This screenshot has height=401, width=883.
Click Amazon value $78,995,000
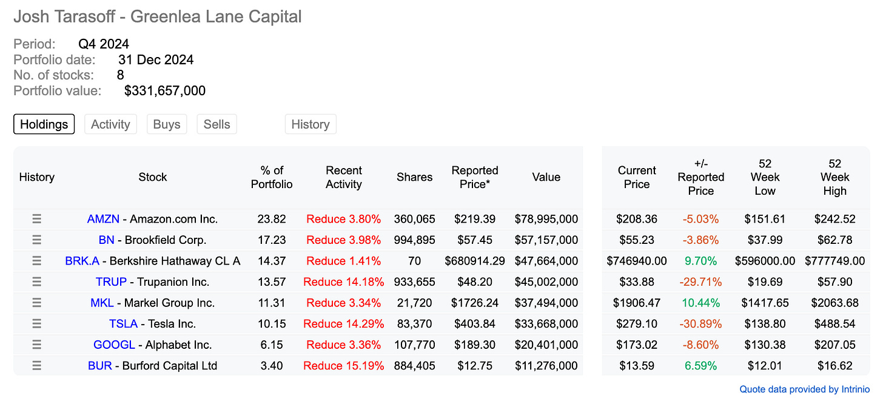(x=546, y=219)
